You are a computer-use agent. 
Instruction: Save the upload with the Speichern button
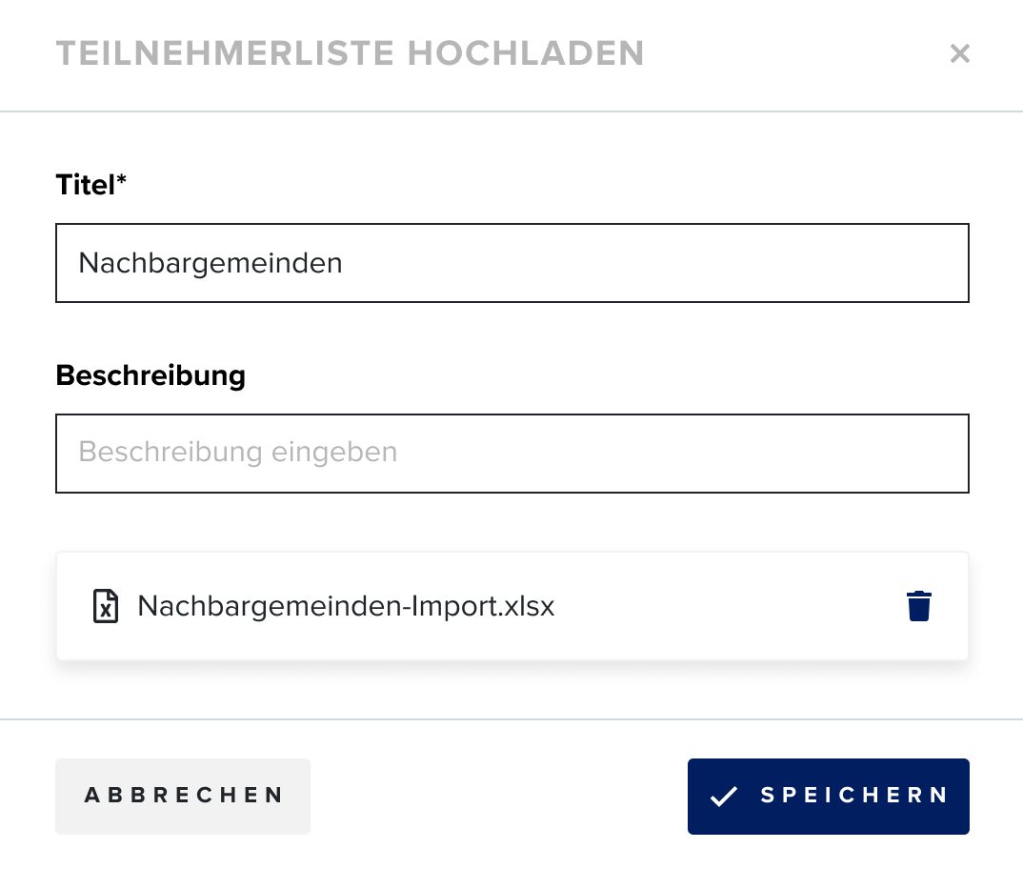click(828, 796)
